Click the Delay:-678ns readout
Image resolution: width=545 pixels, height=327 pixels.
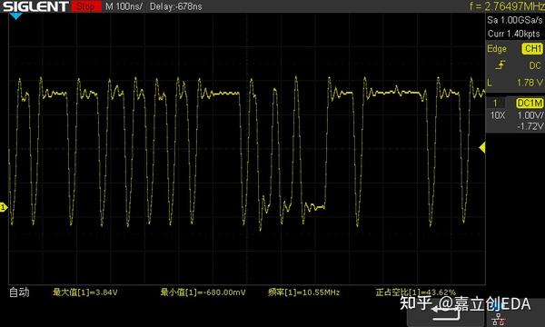(176, 6)
